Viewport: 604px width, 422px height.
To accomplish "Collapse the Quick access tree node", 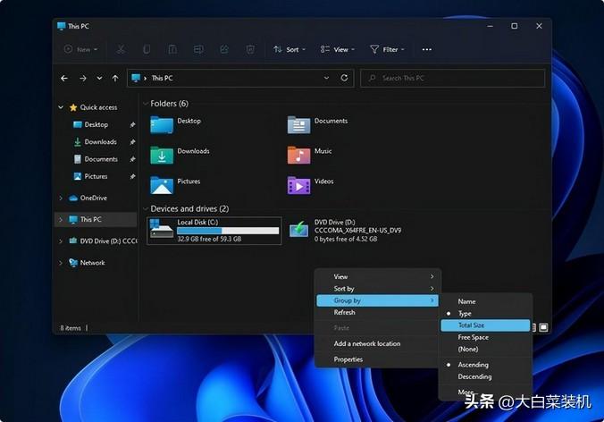I will [61, 107].
